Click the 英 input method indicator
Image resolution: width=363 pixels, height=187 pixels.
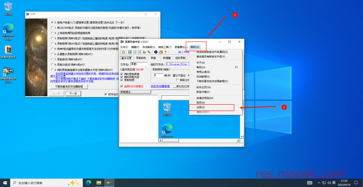click(x=334, y=183)
